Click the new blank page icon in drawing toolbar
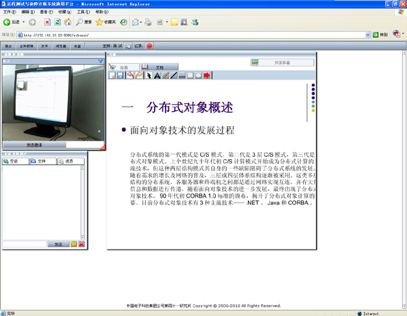The height and width of the screenshot is (316, 407). (113, 75)
